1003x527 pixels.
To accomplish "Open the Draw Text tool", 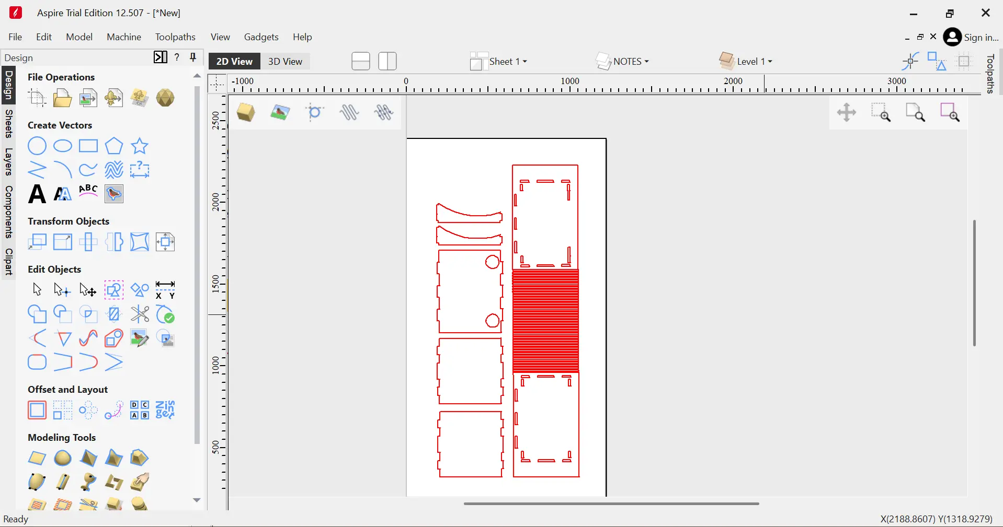I will (x=37, y=194).
